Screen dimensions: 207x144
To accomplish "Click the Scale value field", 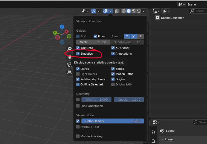I will pos(93,42).
